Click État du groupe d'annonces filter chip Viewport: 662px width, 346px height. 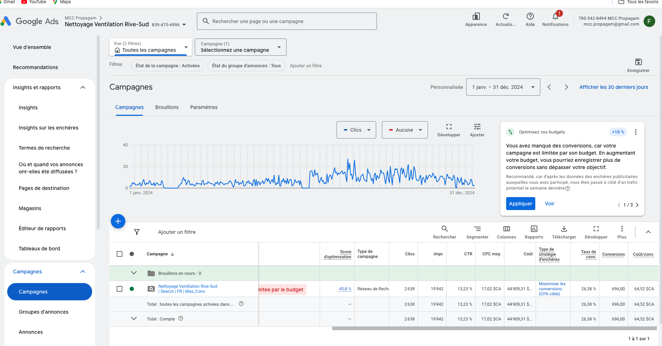click(246, 66)
